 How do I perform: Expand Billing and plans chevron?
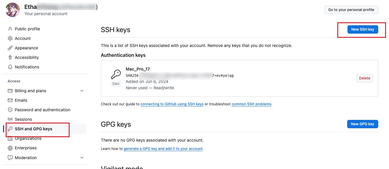tap(82, 91)
